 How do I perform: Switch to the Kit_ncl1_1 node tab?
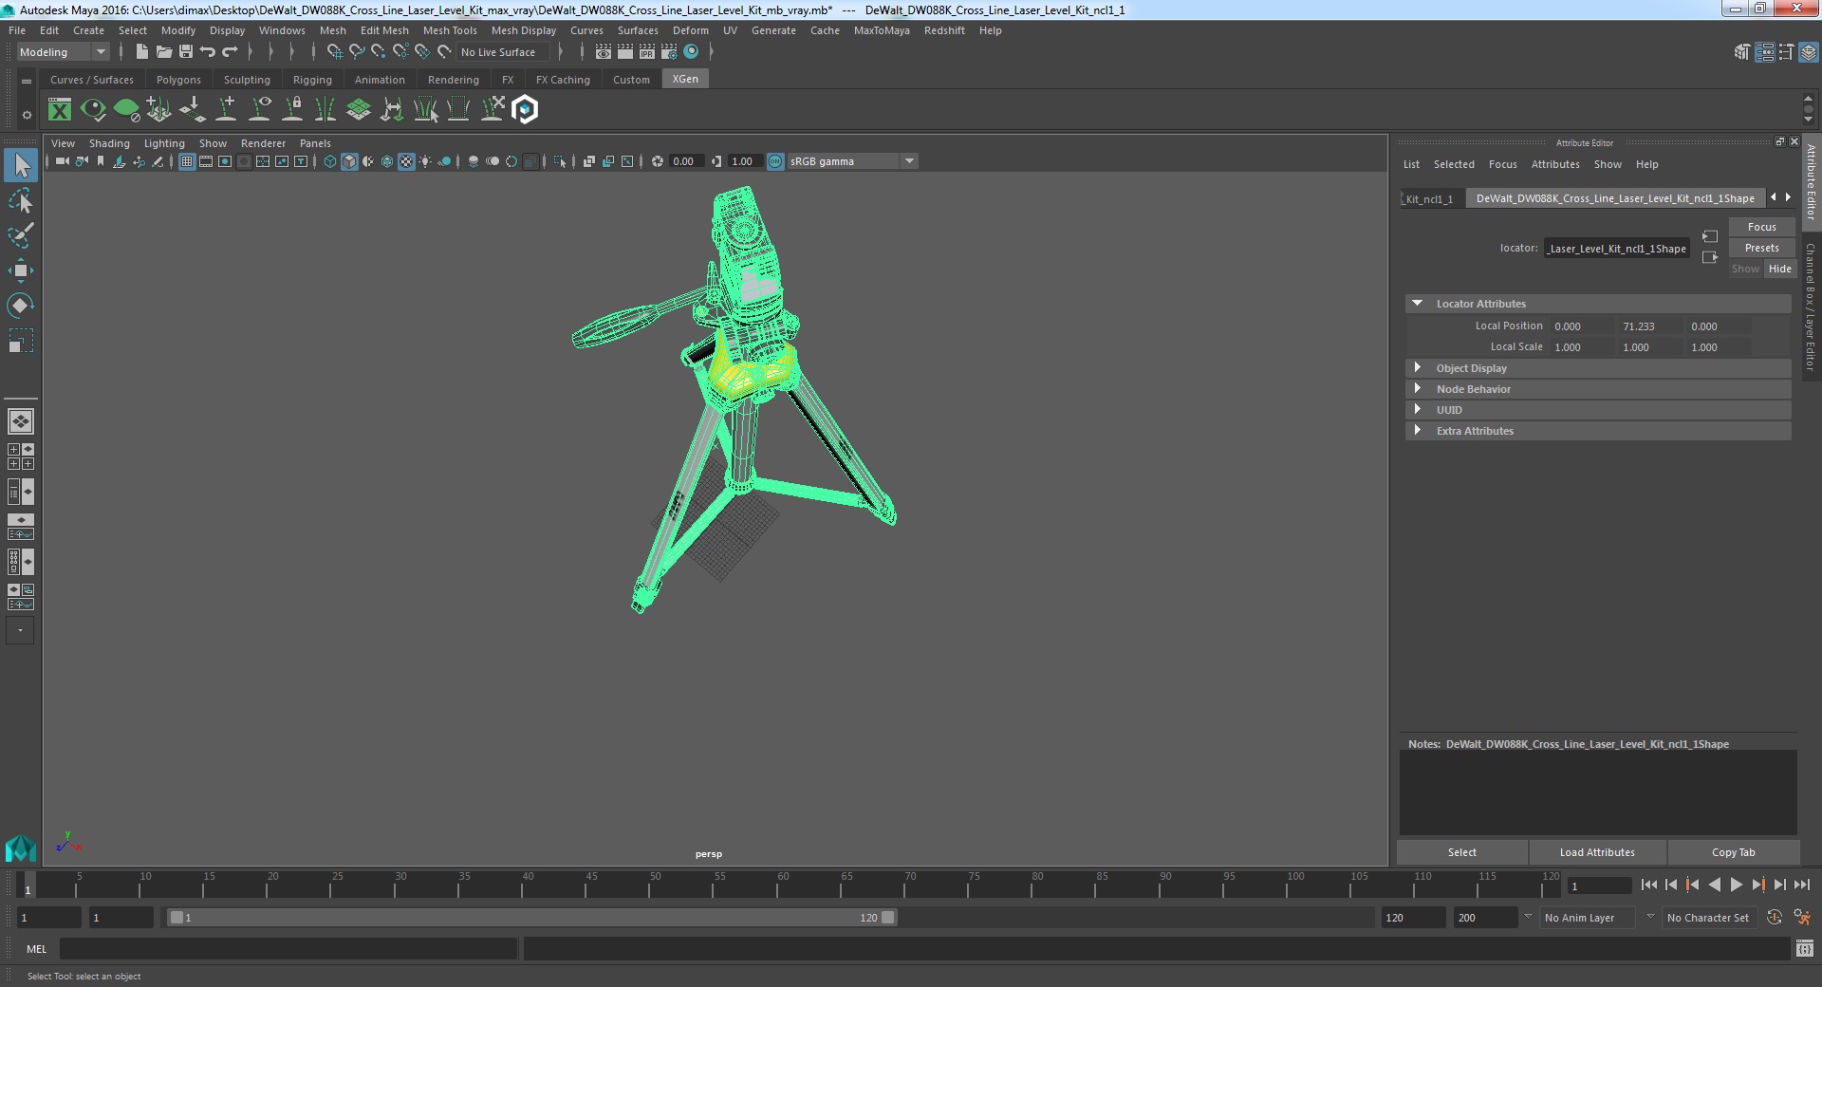[x=1429, y=199]
